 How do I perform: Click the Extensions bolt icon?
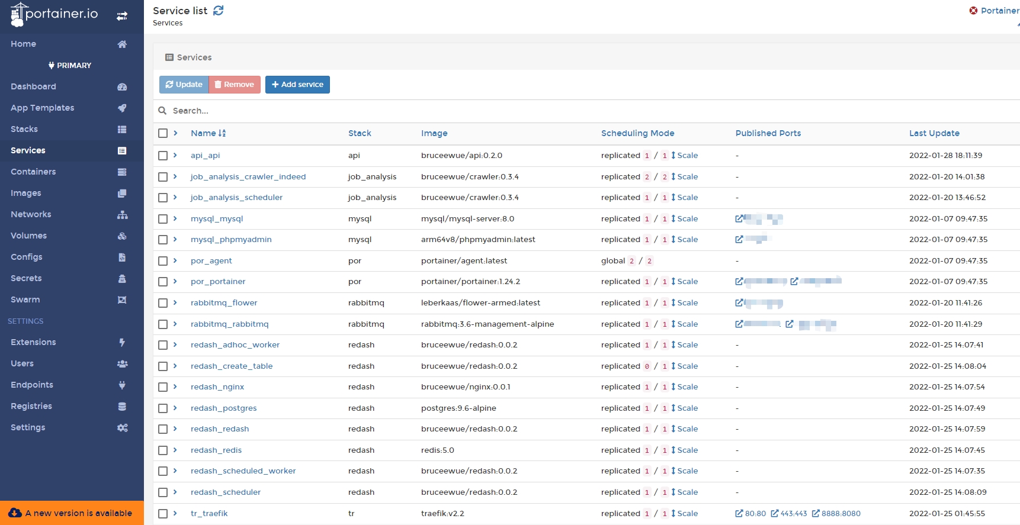pyautogui.click(x=122, y=343)
